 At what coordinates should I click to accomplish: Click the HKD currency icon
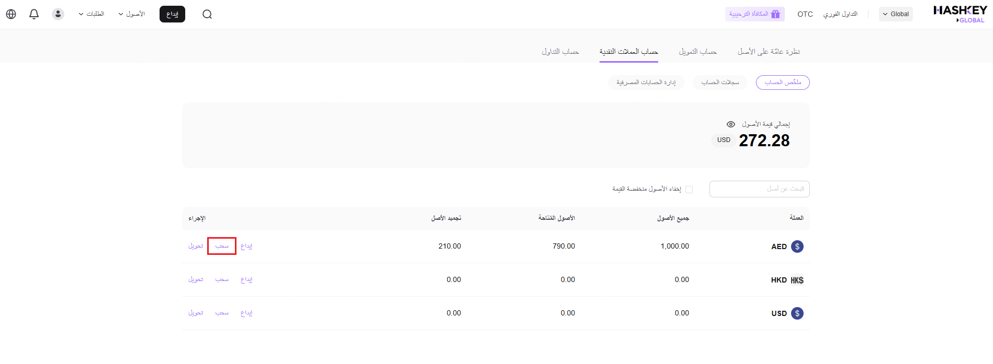click(x=797, y=280)
